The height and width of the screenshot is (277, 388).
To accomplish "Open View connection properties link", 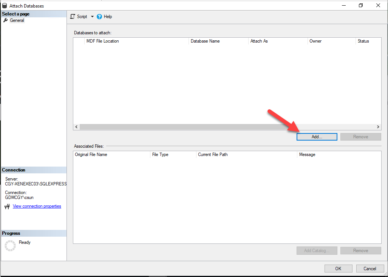I will 37,206.
